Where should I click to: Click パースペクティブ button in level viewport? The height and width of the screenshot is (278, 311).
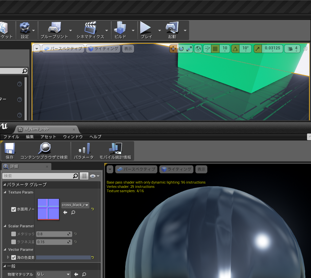pos(63,49)
